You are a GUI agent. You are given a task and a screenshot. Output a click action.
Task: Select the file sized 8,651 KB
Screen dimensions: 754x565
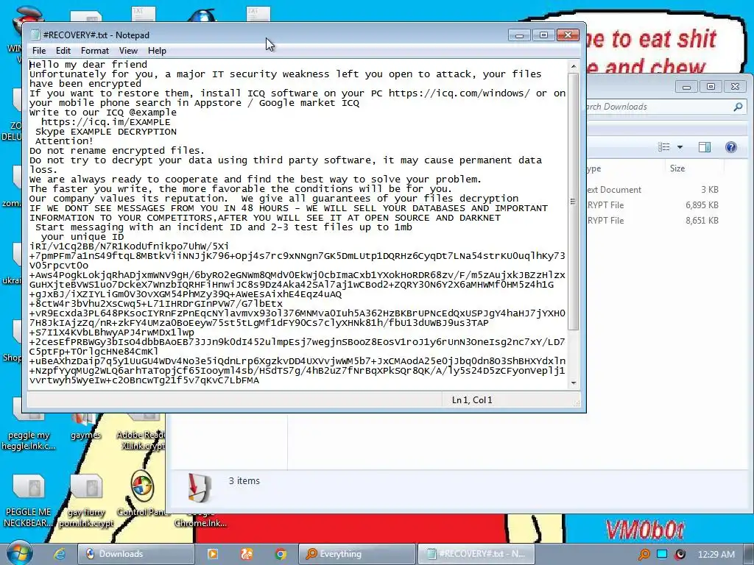pos(655,221)
